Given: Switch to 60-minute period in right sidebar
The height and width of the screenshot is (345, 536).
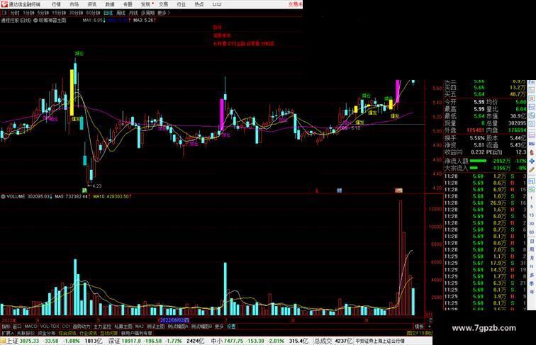Looking at the screenshot, I should [532, 232].
